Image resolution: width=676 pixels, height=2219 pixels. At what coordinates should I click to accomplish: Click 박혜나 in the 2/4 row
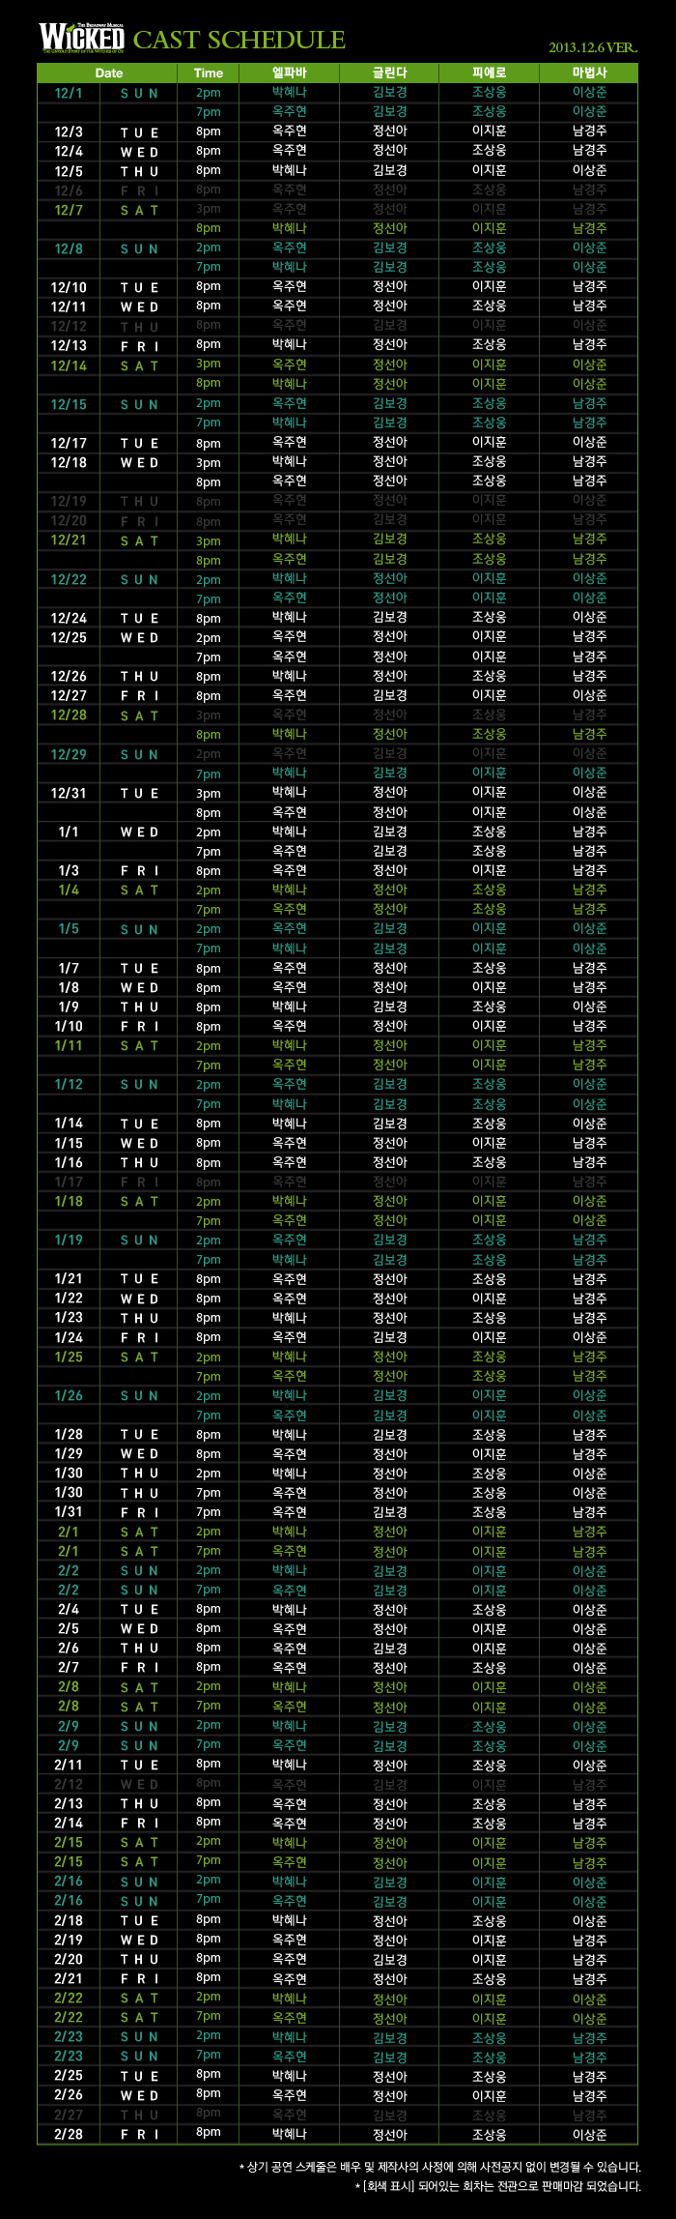(289, 1609)
